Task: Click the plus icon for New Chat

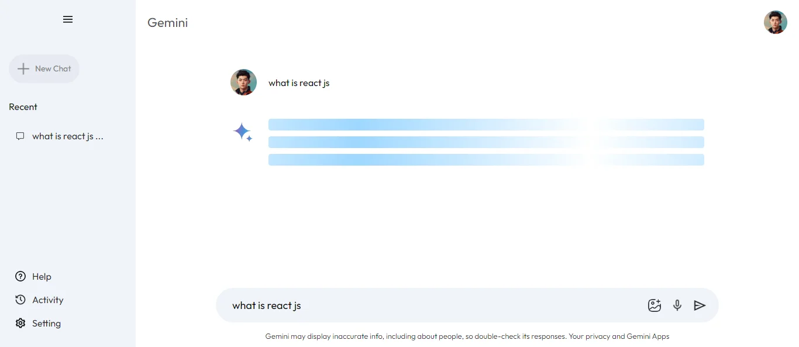Action: pyautogui.click(x=23, y=68)
